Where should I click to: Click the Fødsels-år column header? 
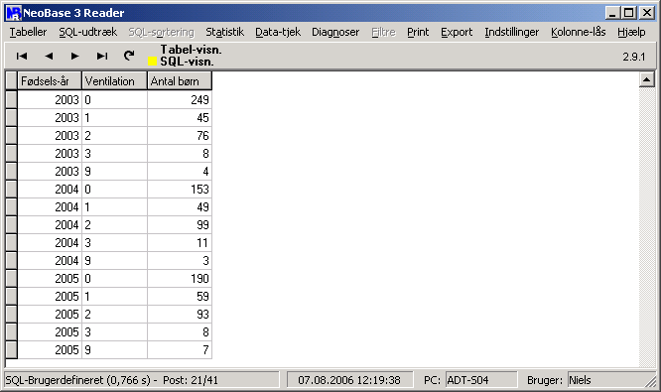pyautogui.click(x=50, y=81)
